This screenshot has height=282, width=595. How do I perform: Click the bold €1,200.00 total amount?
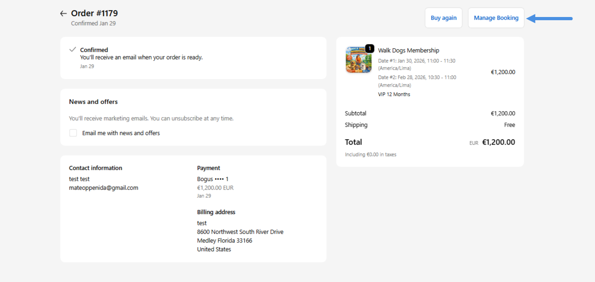(498, 142)
